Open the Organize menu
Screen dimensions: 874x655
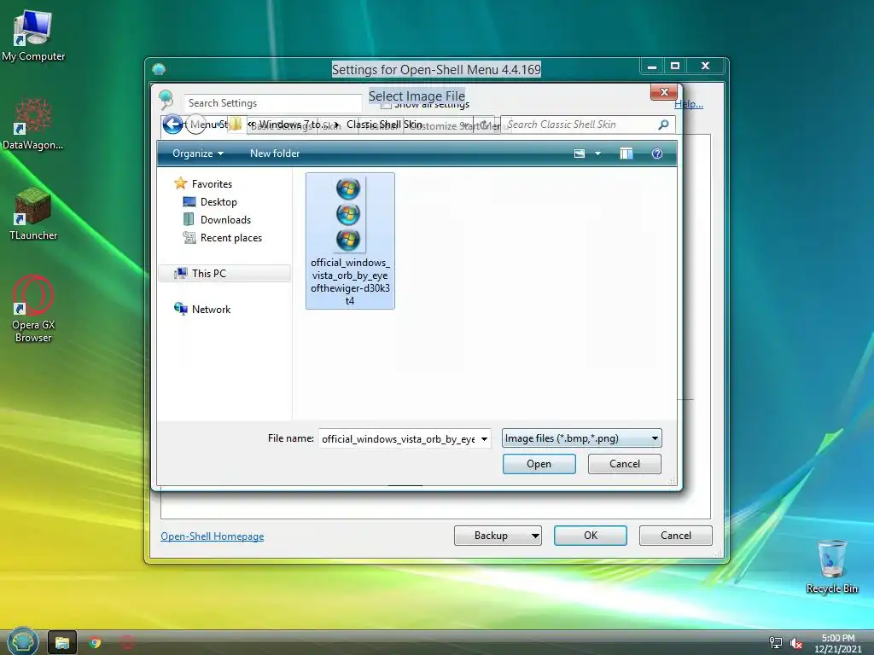point(198,154)
